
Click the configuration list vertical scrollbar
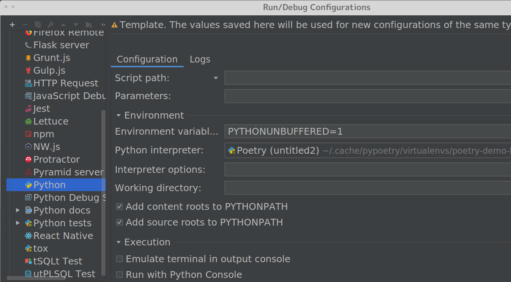(104, 193)
